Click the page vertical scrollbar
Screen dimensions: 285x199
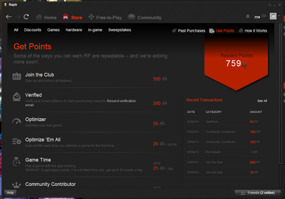click(280, 94)
